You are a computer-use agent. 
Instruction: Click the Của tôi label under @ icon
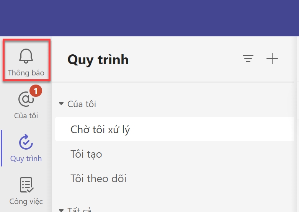pyautogui.click(x=26, y=116)
